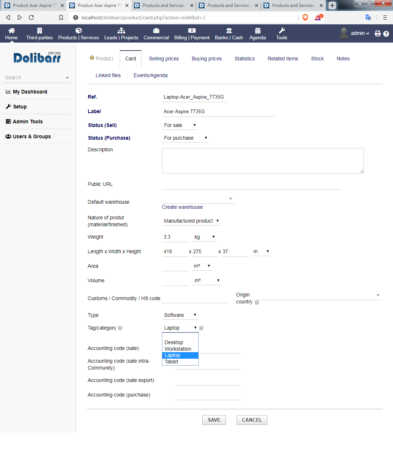Switch to the Selling prices tab
Image resolution: width=393 pixels, height=462 pixels.
click(164, 59)
